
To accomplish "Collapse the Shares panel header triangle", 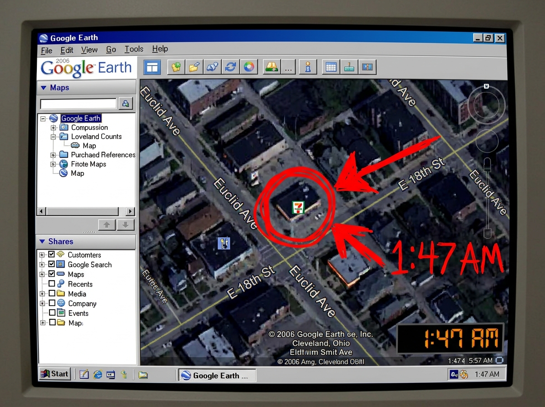I will (x=42, y=242).
